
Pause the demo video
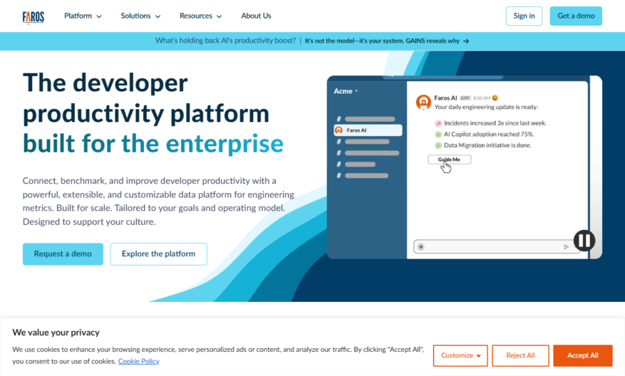pyautogui.click(x=584, y=240)
